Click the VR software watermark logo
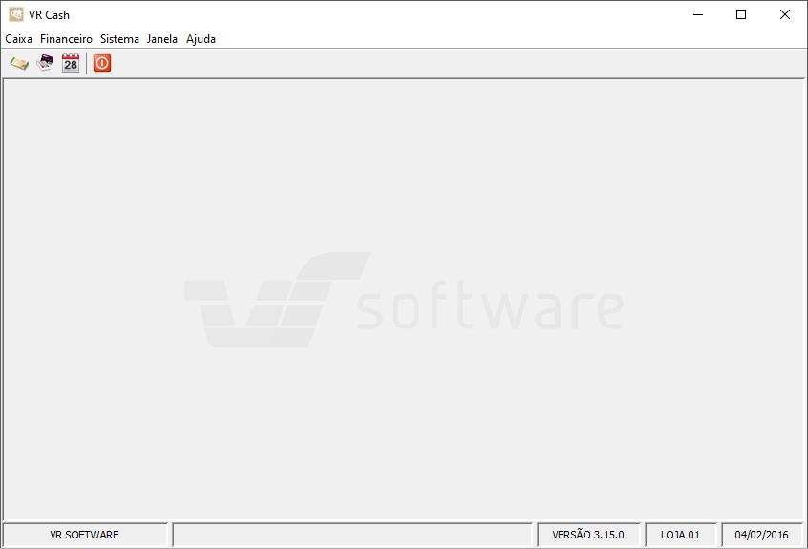Screen dimensions: 808x549 point(403,300)
